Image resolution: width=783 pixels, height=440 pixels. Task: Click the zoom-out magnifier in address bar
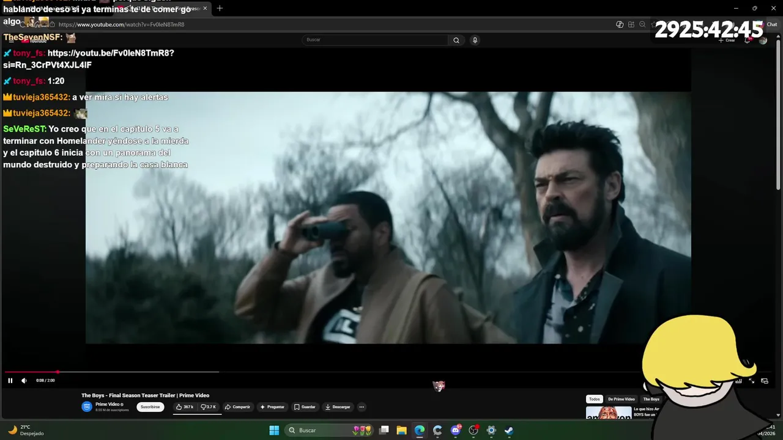tap(642, 24)
